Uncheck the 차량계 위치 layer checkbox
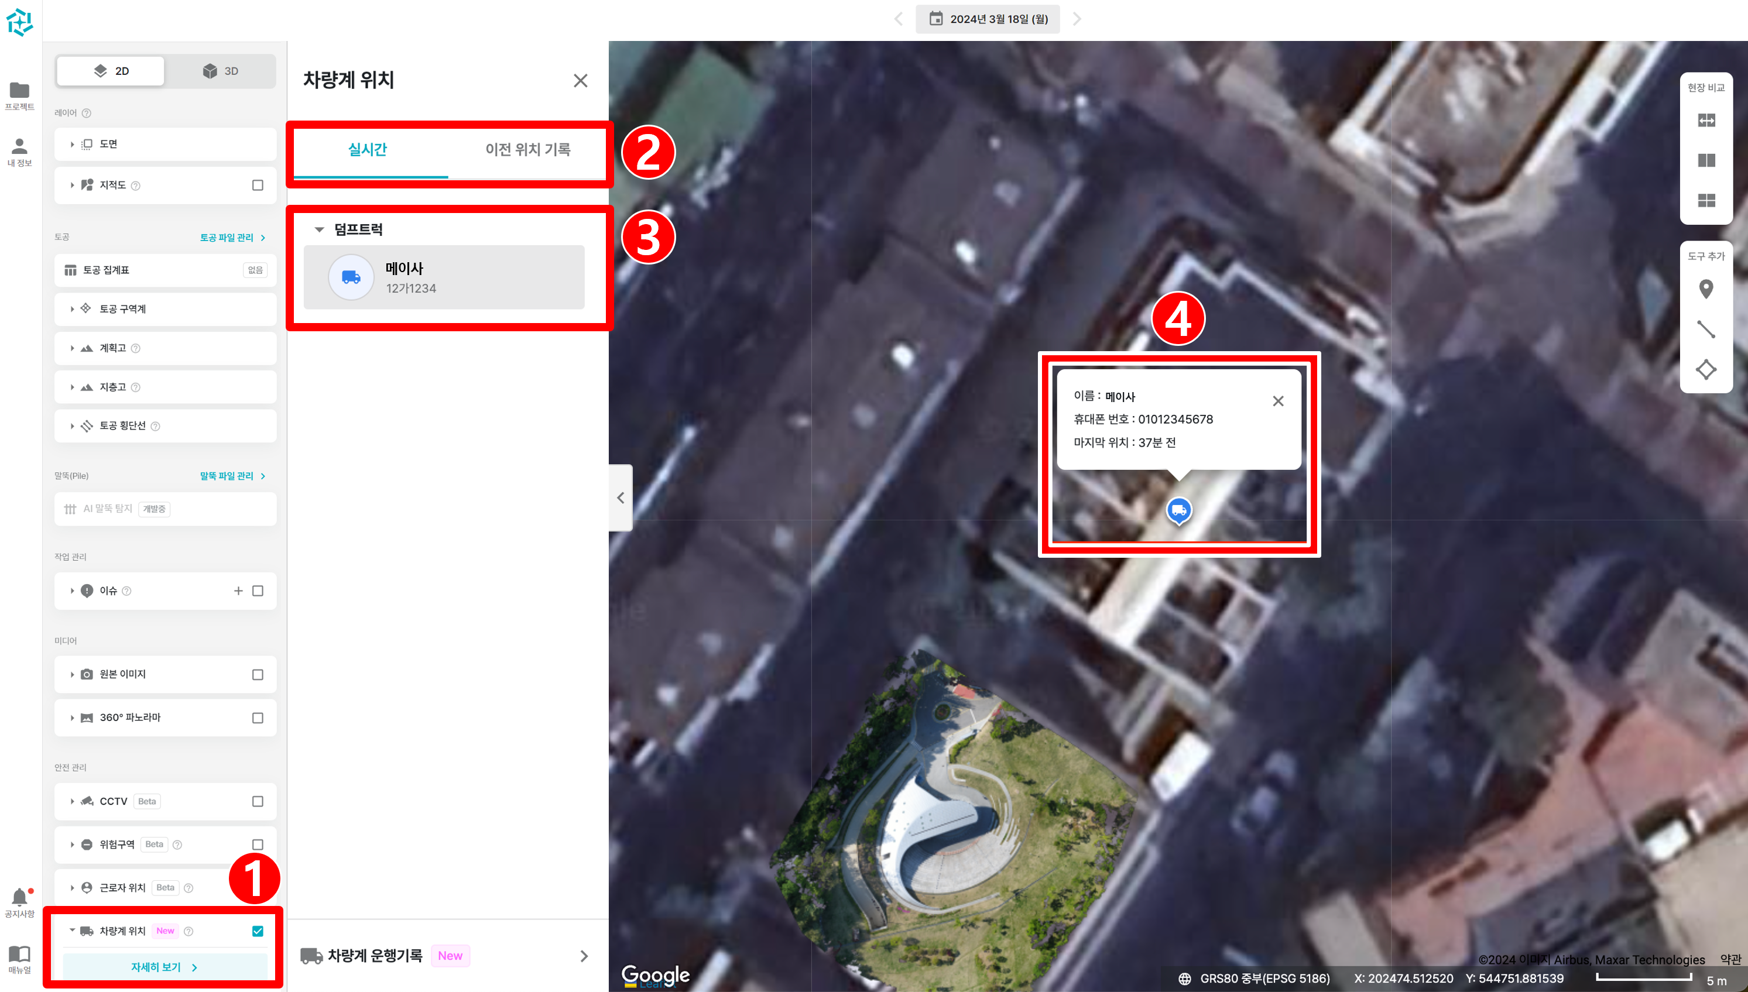Screen dimensions: 1748x992 (x=258, y=931)
